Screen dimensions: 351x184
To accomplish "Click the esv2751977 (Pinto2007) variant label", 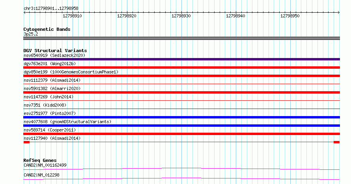I will pos(50,113).
